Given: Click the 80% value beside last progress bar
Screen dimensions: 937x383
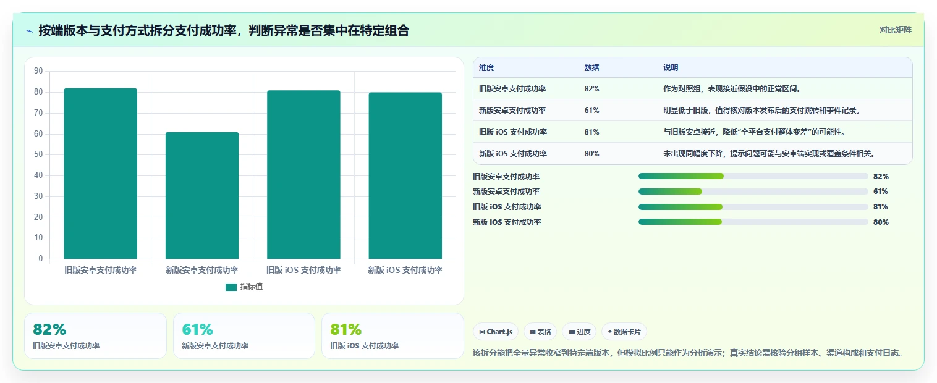Looking at the screenshot, I should click(881, 222).
